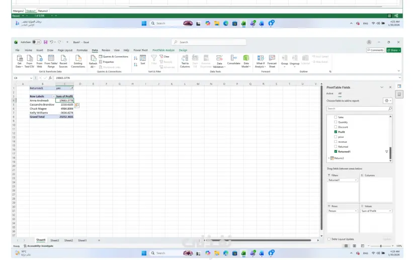413x260 pixels.
Task: Click the Ungroup outline button
Action: (x=294, y=60)
